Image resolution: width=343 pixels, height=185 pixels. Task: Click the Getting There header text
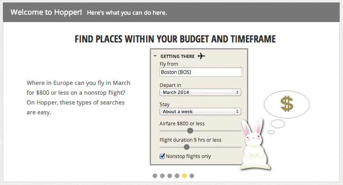pyautogui.click(x=177, y=56)
